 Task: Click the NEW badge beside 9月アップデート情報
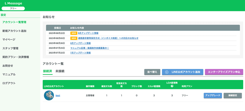point(74,33)
